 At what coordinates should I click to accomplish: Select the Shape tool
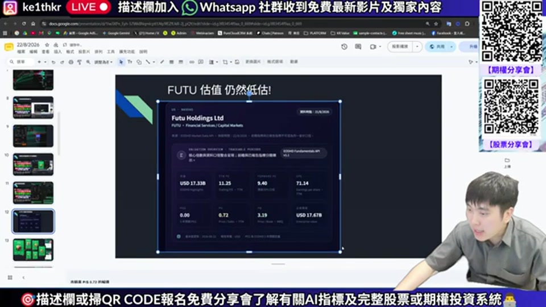[139, 62]
